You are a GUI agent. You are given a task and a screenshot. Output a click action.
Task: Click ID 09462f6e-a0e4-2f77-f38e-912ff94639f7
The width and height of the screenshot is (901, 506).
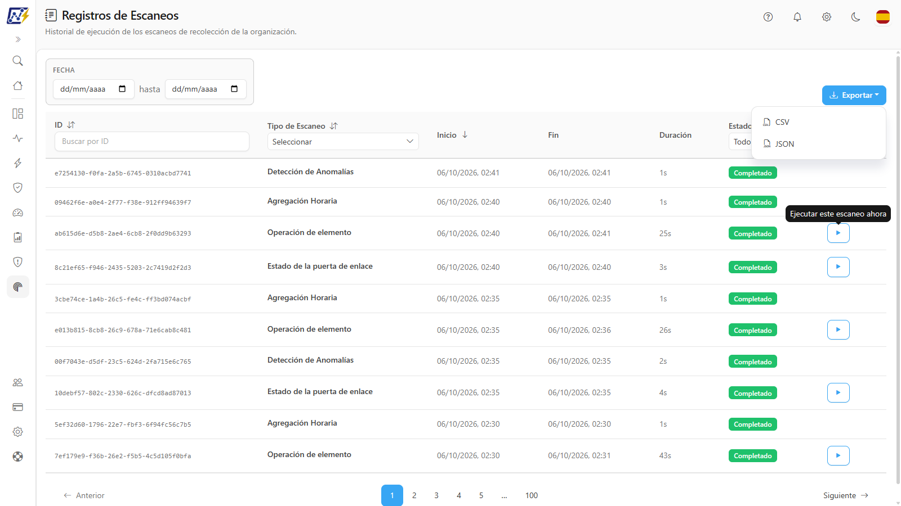(x=123, y=202)
